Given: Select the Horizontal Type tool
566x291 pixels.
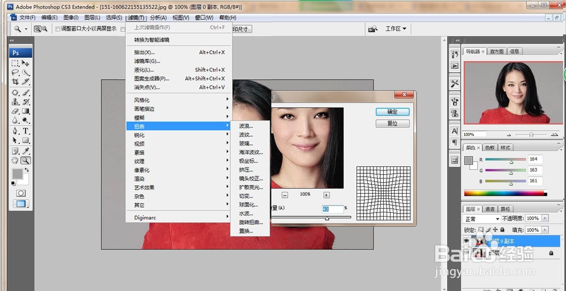Looking at the screenshot, I should [25, 131].
